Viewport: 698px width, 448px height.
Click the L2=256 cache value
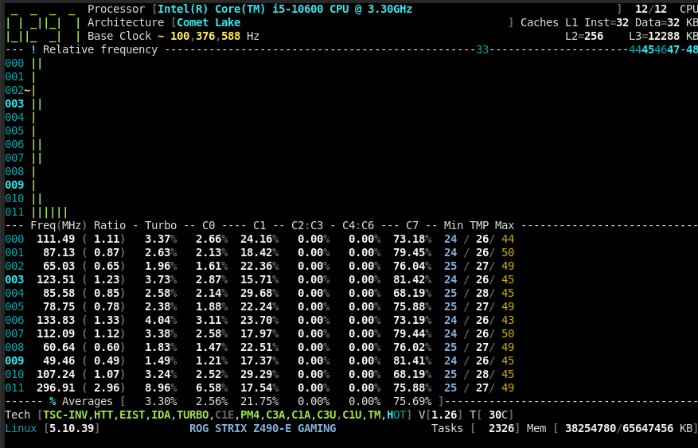[584, 36]
